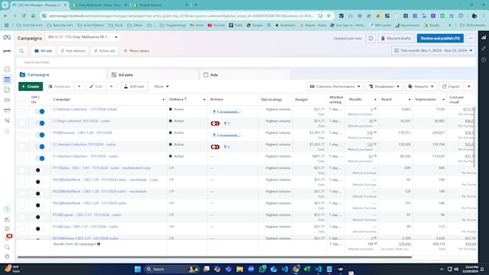Click red toggle badge in C1 Bags collection Actions
The image size is (489, 275).
coord(215,124)
